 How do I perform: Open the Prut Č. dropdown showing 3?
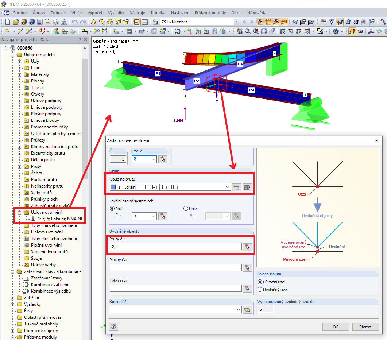[154, 216]
